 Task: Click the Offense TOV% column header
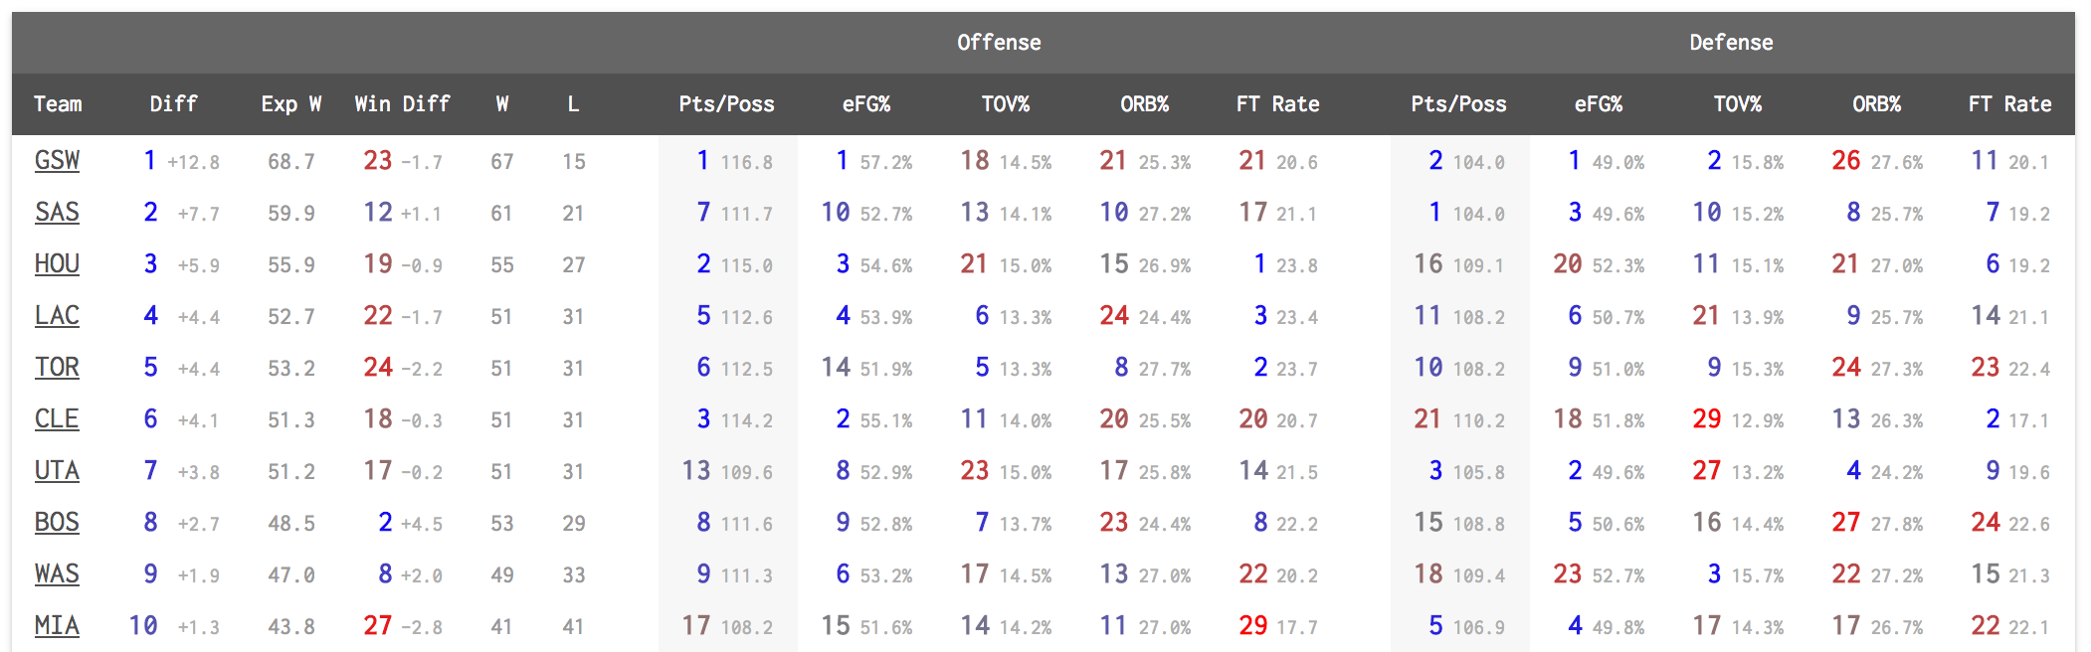(x=1005, y=104)
